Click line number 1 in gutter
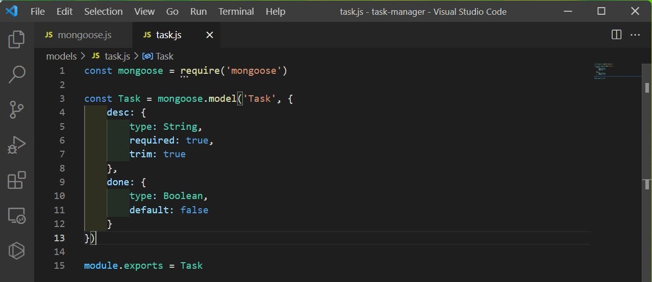 [x=62, y=71]
